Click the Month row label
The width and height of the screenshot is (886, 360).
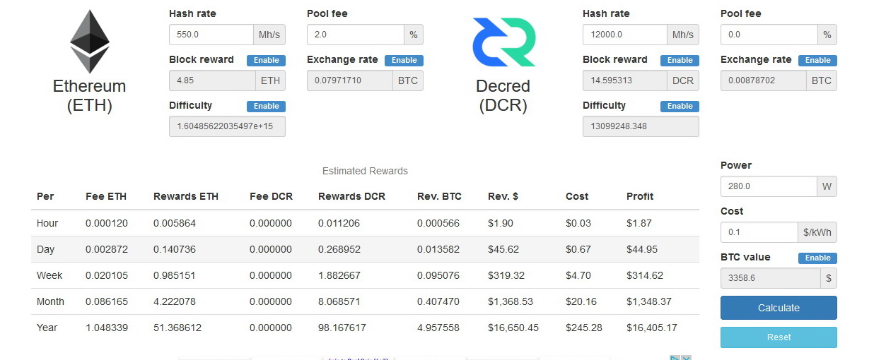point(50,301)
